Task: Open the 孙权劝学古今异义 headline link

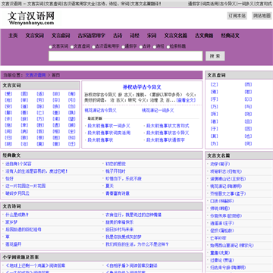Action: 142,87
